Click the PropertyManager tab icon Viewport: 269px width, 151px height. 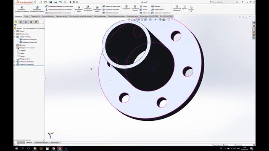point(21,22)
